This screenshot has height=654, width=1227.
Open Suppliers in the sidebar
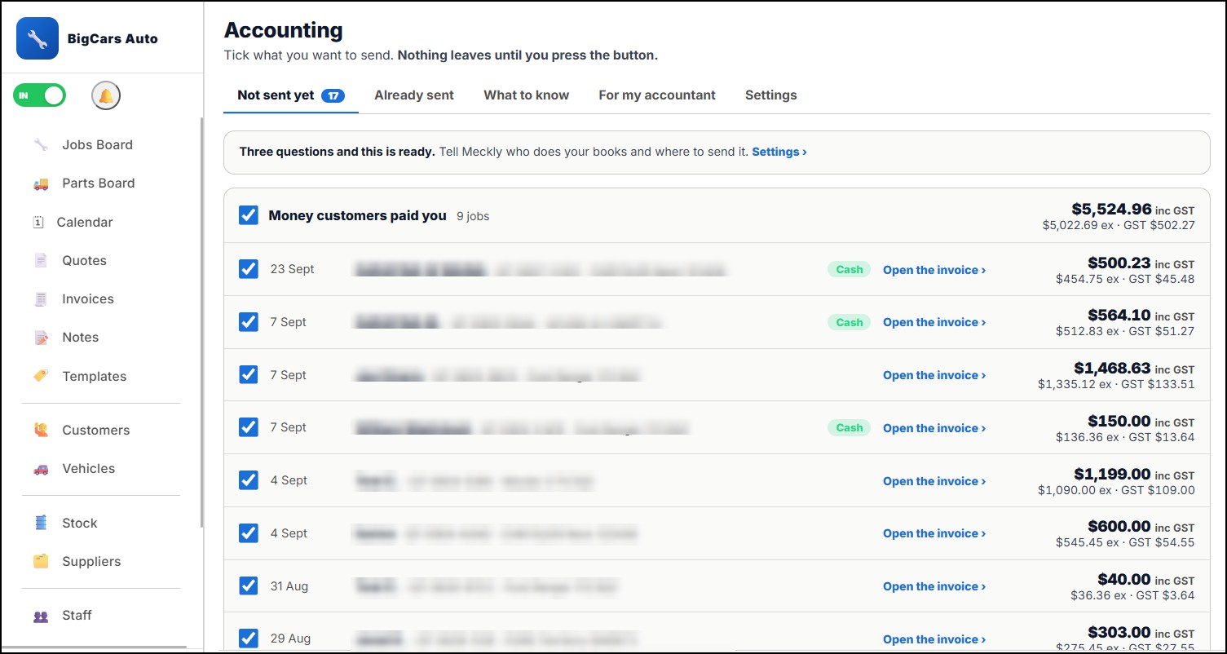pyautogui.click(x=91, y=561)
